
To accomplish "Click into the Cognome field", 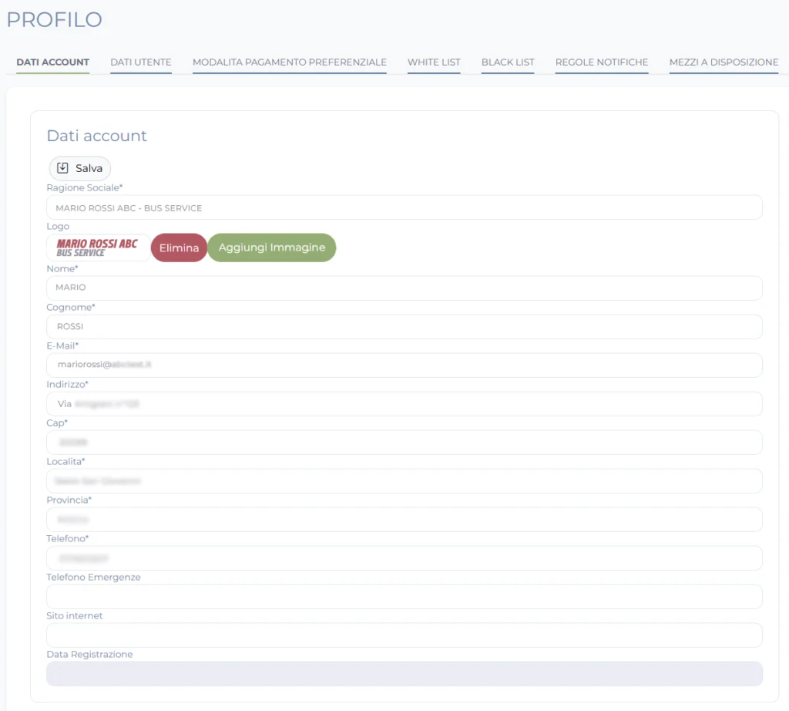I will pos(405,327).
